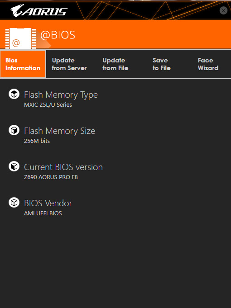Select the MXIC 25L/U Series text

[48, 104]
